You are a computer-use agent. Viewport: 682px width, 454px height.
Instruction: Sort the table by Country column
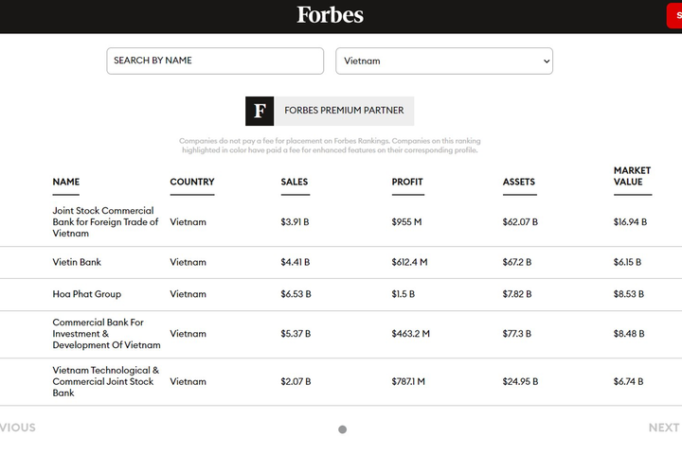click(192, 182)
